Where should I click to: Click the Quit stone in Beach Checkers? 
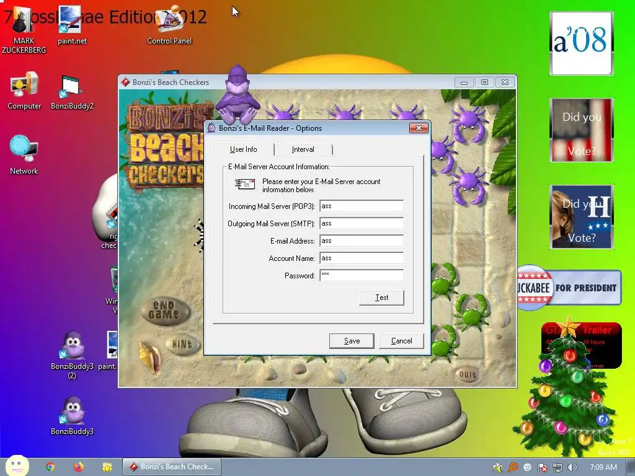coord(468,374)
